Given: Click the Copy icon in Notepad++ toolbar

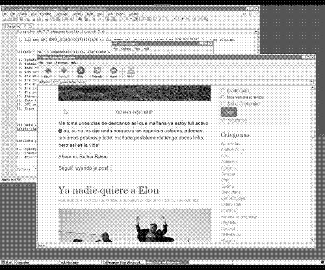Looking at the screenshot, I should pos(53,19).
